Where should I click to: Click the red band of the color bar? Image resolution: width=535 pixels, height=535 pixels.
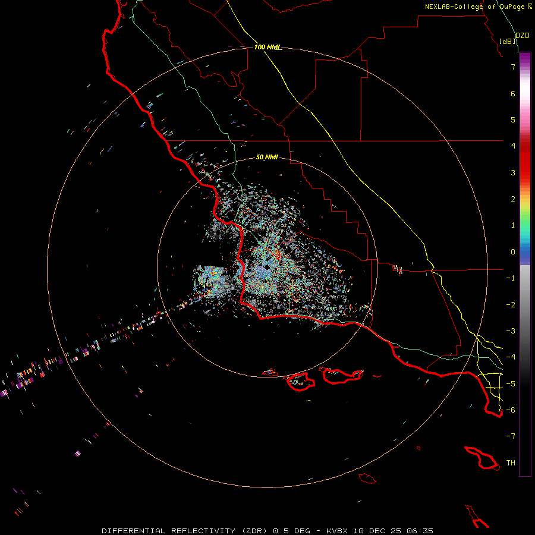point(525,160)
